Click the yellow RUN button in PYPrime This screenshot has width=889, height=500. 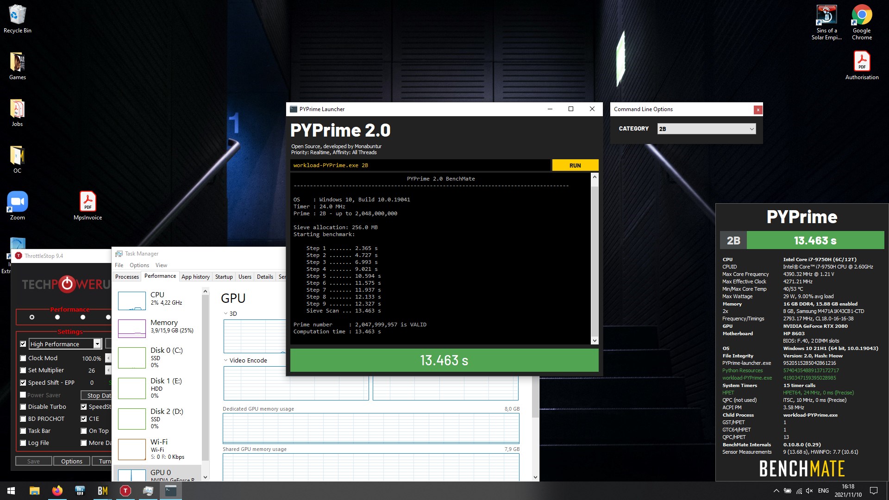pyautogui.click(x=575, y=165)
